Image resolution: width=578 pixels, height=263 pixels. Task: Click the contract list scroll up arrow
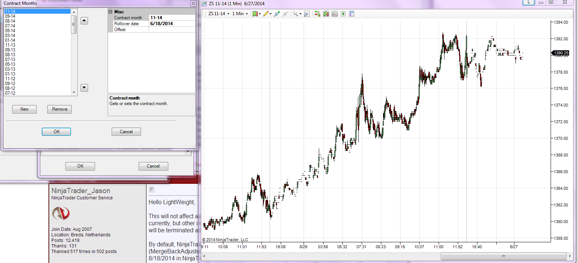point(74,12)
